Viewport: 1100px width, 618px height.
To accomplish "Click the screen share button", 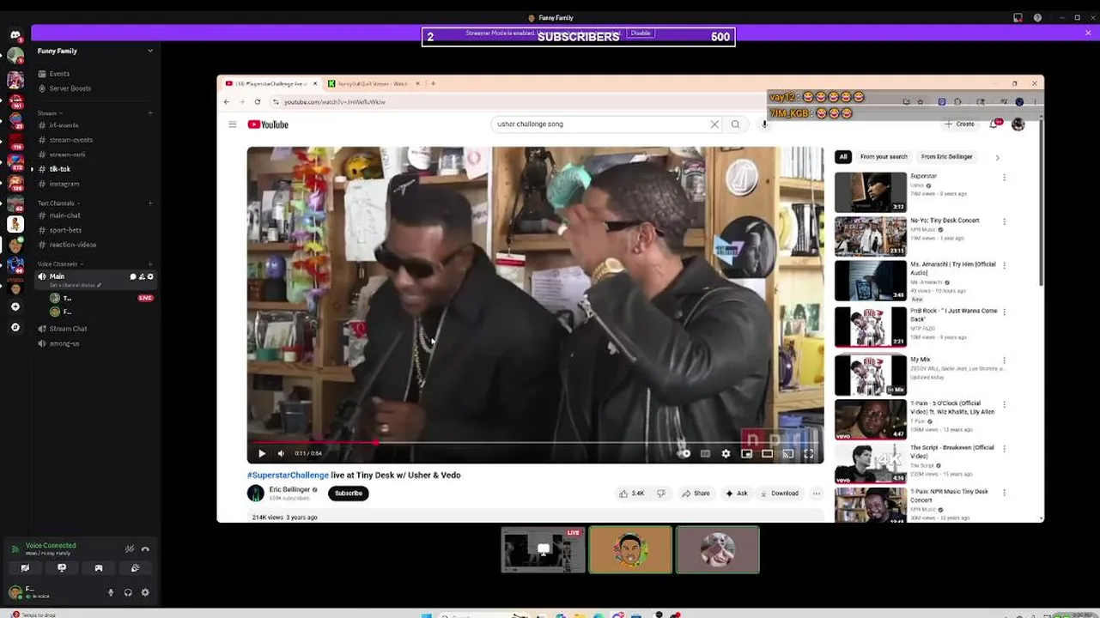I will 62,568.
